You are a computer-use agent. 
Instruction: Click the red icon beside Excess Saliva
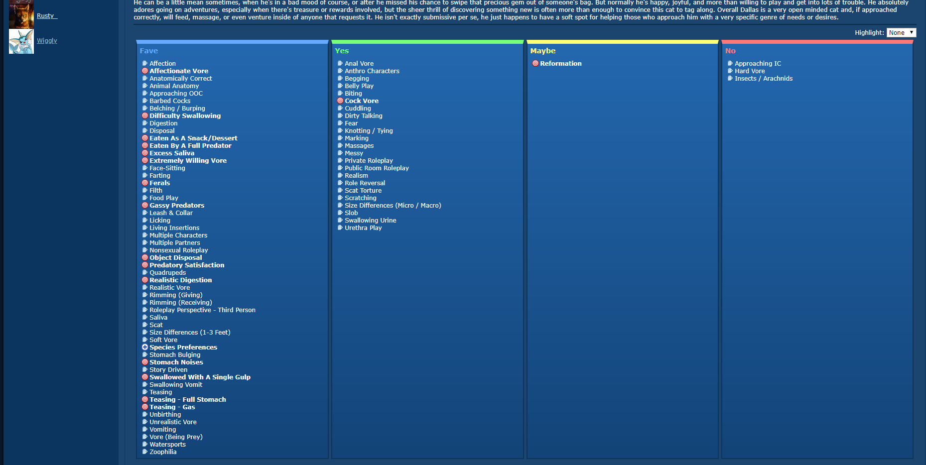[x=145, y=153]
